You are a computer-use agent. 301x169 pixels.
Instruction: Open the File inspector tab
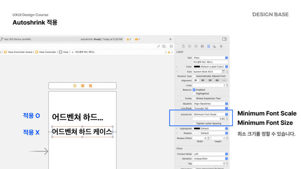[x=183, y=46]
